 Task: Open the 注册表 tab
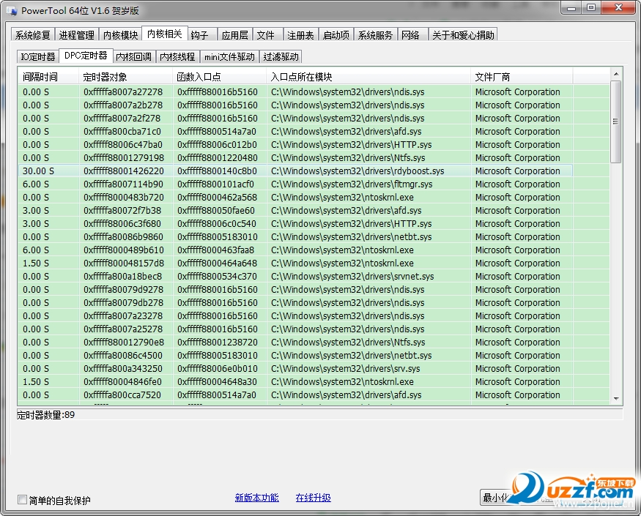(300, 35)
